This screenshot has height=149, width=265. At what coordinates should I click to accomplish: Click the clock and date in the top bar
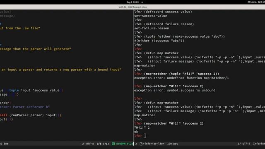click(x=132, y=2)
